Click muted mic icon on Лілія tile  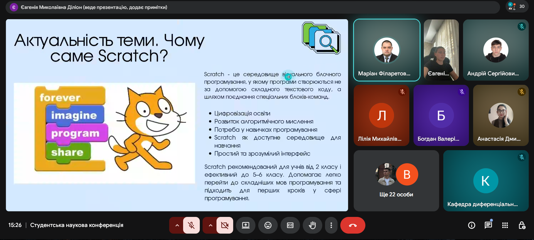[402, 92]
